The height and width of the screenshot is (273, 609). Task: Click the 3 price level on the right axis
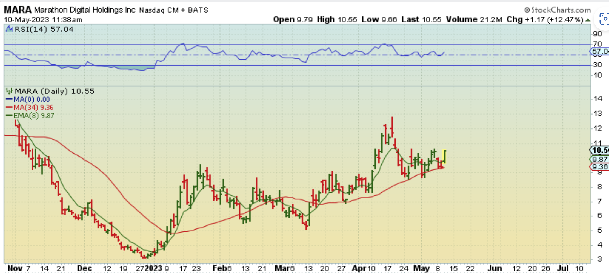[x=600, y=259]
